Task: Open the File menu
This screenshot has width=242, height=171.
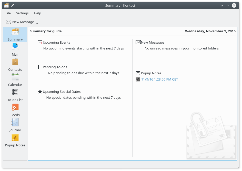Action: tap(8, 13)
